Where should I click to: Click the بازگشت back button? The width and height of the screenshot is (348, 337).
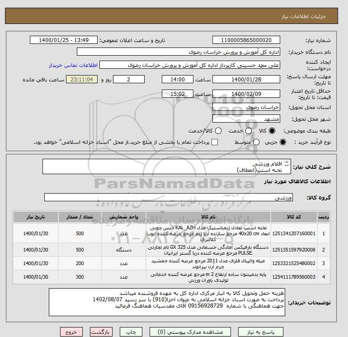point(101,332)
